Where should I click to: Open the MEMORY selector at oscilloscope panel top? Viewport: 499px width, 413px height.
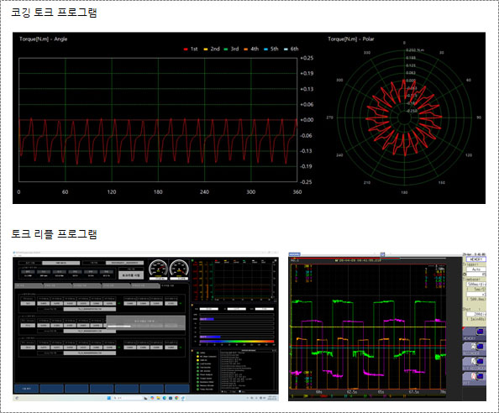475,259
